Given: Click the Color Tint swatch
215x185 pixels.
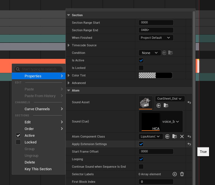Looking at the screenshot, I should (x=155, y=75).
